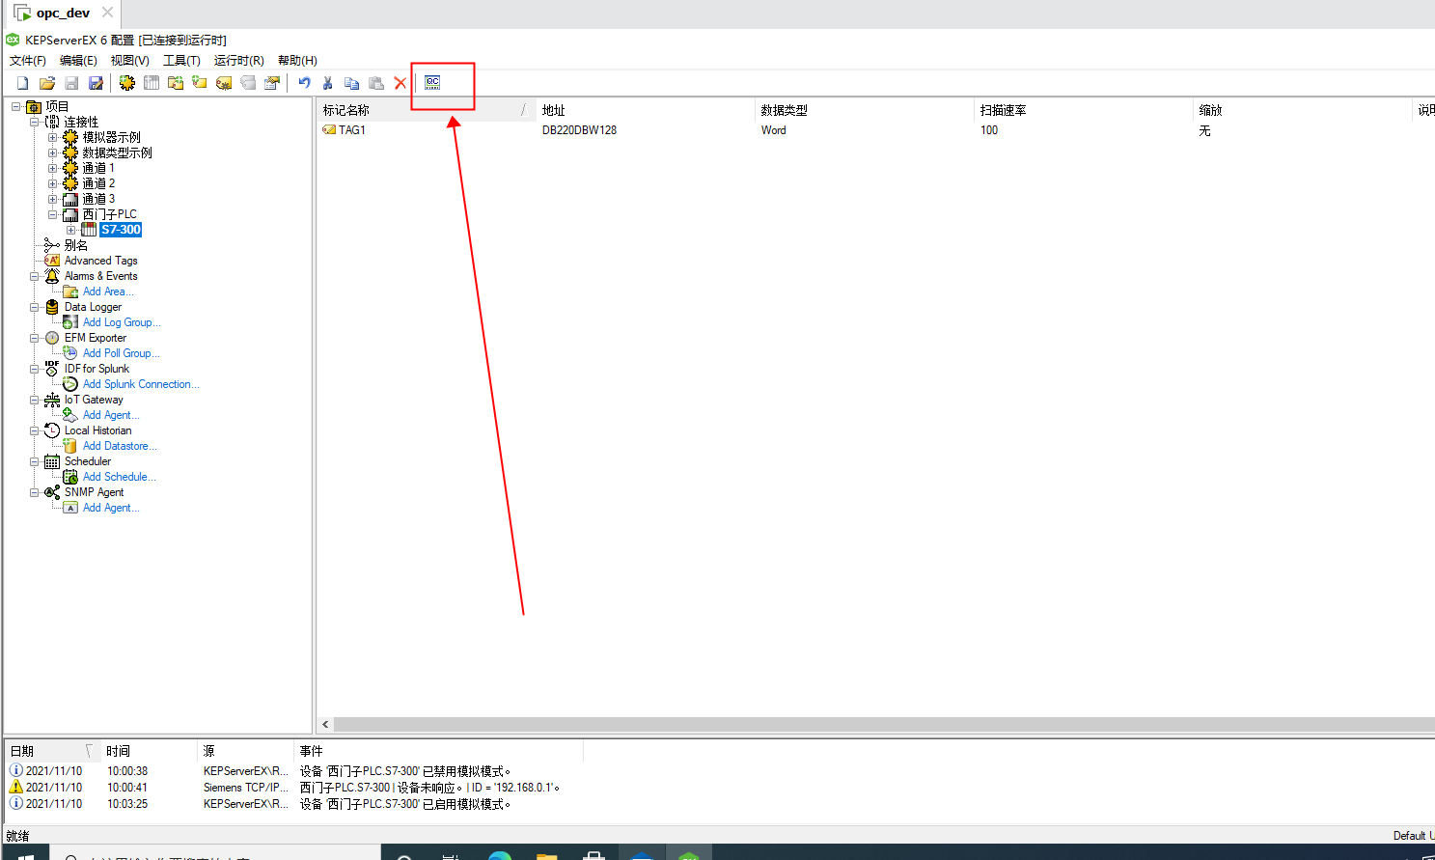Paste from clipboard using the toolbar icon
Image resolution: width=1435 pixels, height=860 pixels.
[373, 82]
